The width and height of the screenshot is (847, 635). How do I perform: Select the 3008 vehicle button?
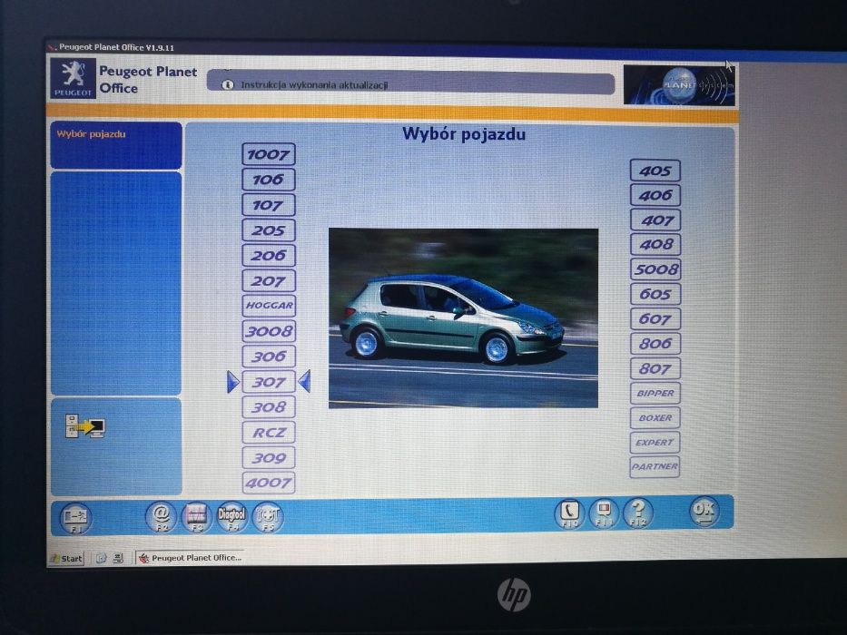coord(269,331)
